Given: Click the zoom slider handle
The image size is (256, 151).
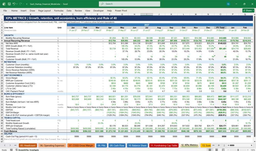Looking at the screenshot, I should click(x=238, y=150).
